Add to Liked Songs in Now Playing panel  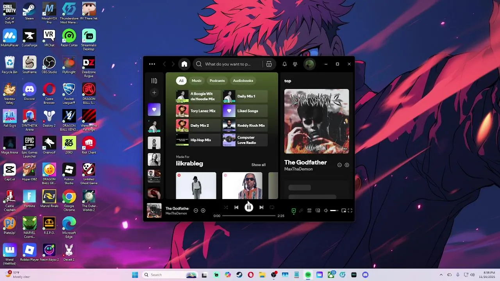click(x=347, y=165)
